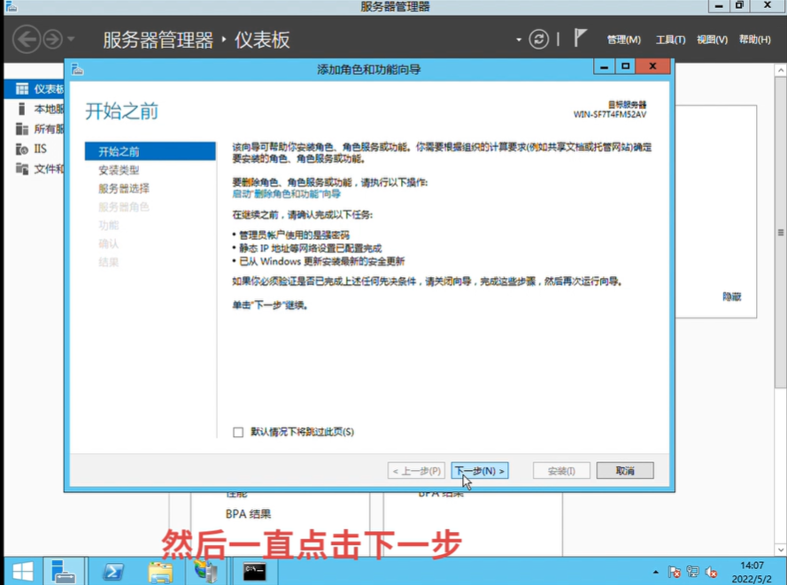Image resolution: width=787 pixels, height=585 pixels.
Task: Launch PowerShell from the taskbar
Action: [112, 572]
